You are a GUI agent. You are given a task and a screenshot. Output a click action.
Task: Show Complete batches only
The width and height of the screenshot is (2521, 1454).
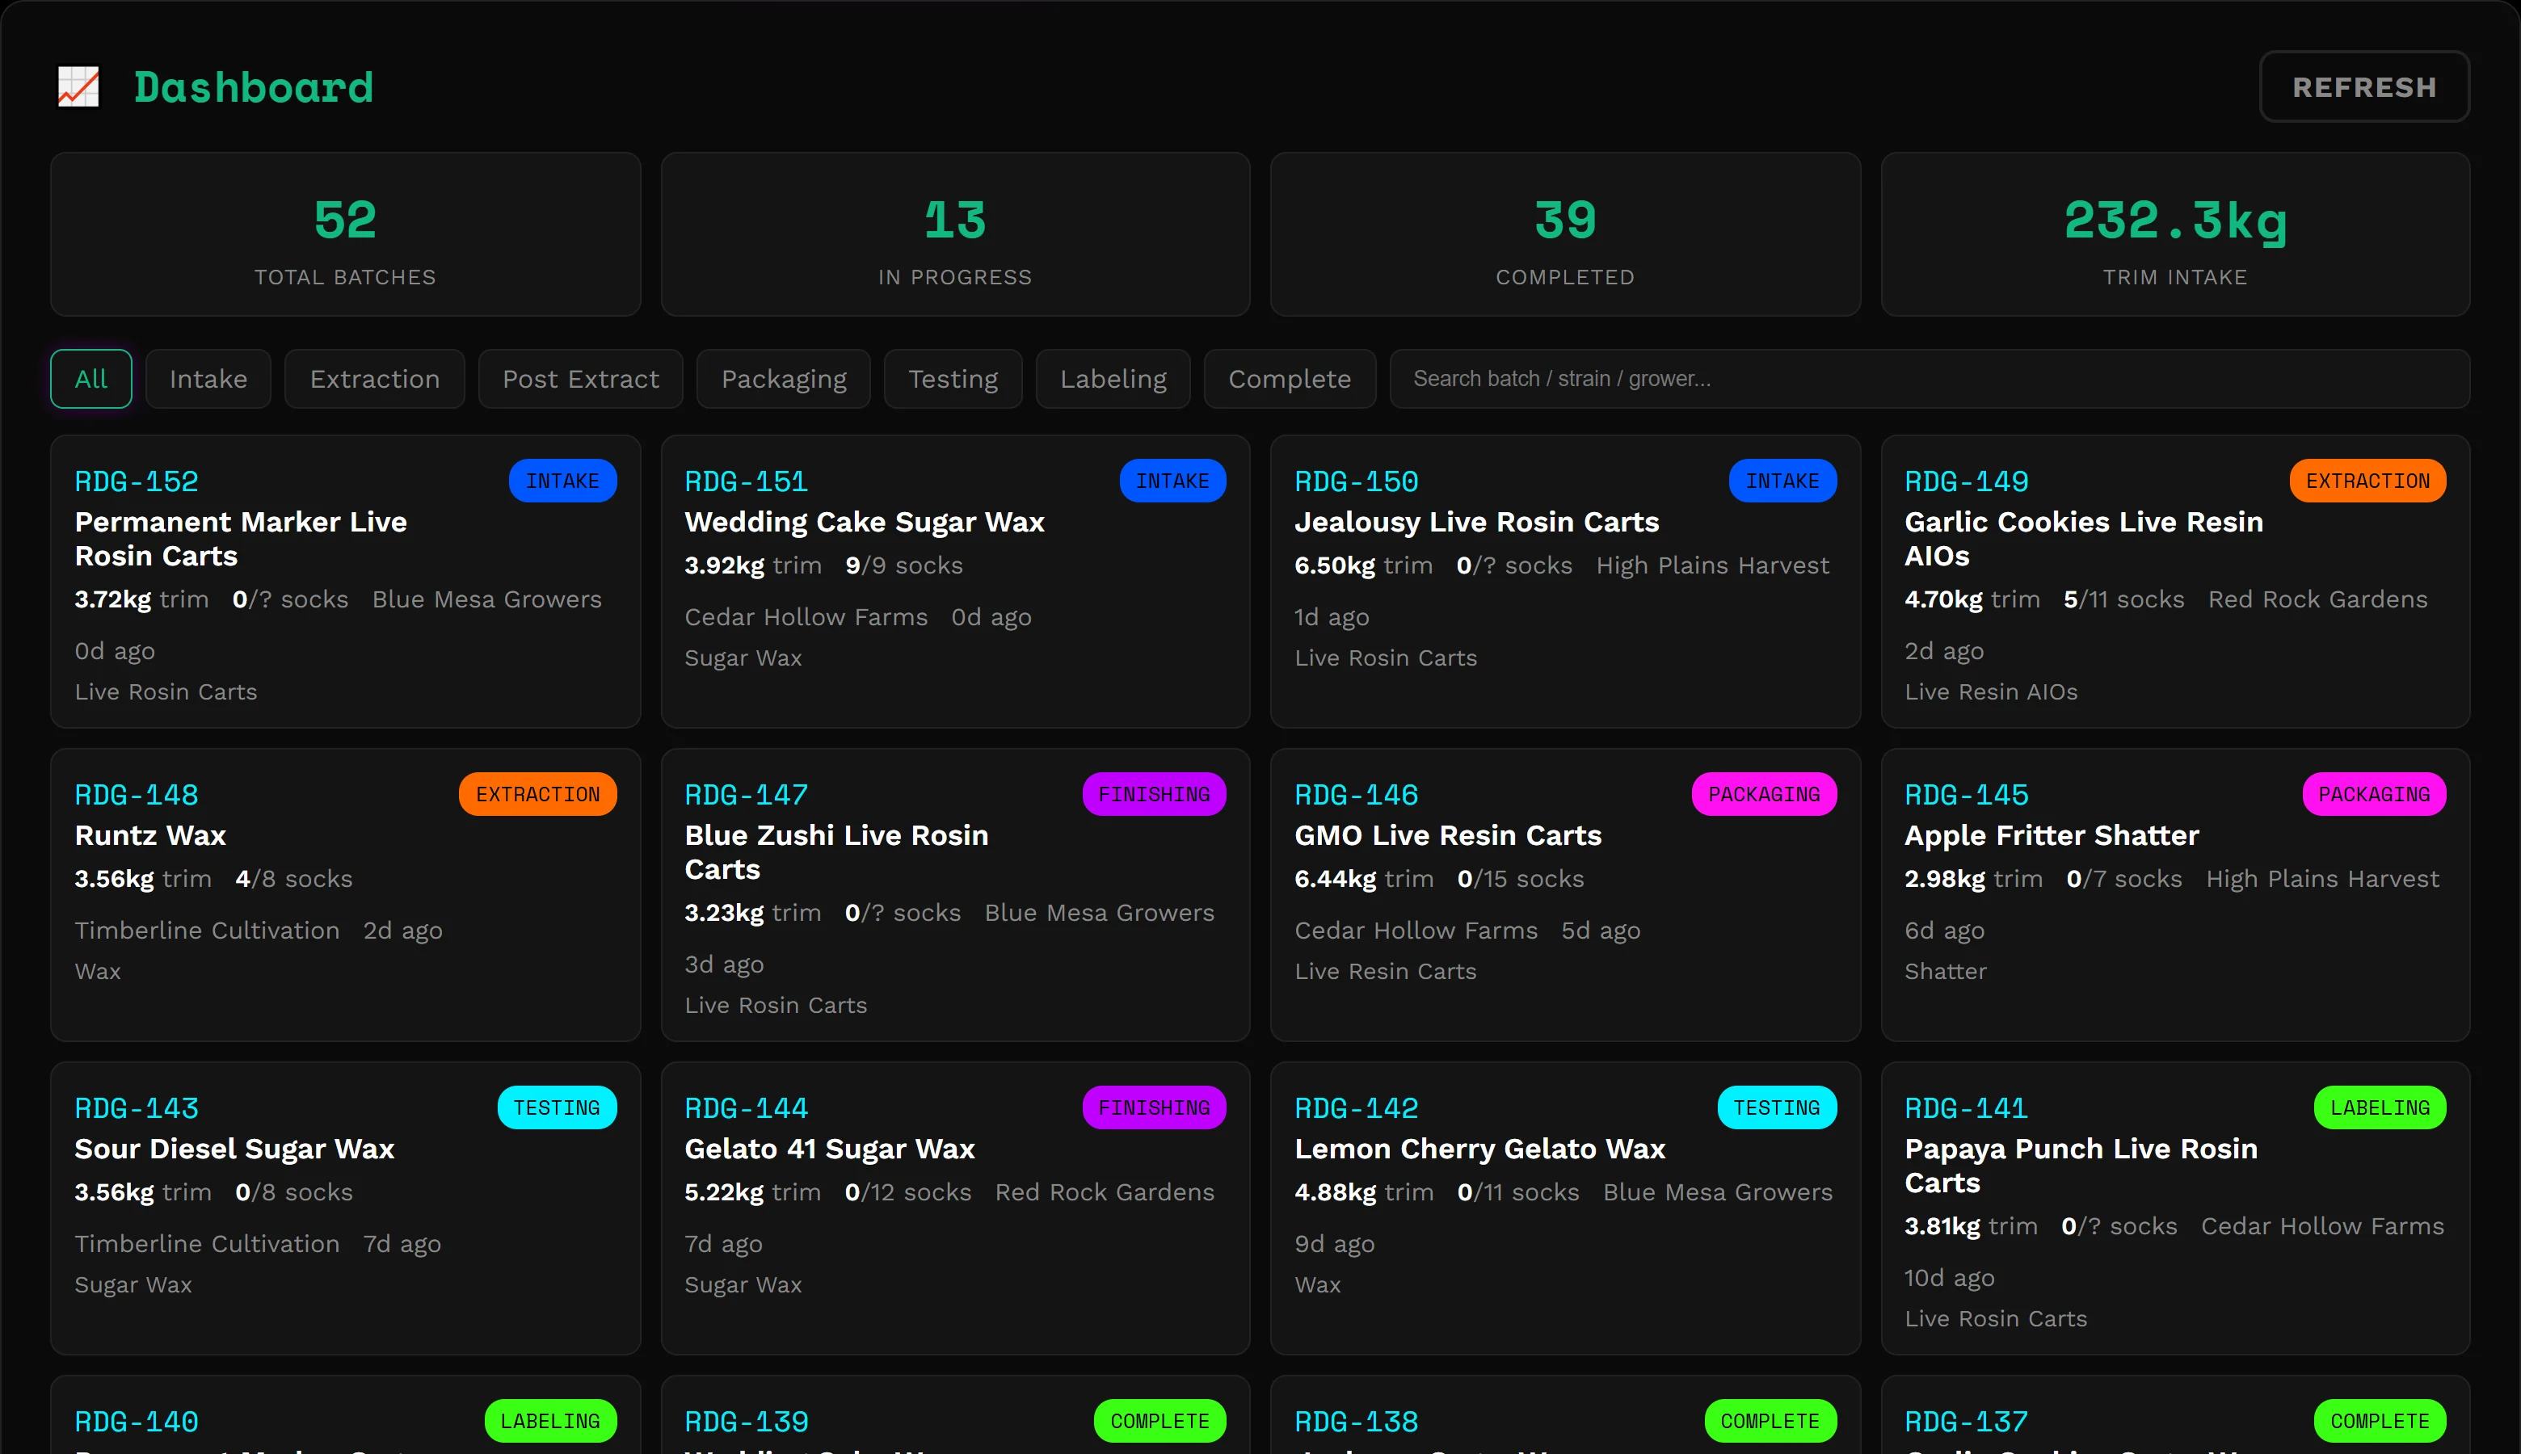click(x=1290, y=379)
